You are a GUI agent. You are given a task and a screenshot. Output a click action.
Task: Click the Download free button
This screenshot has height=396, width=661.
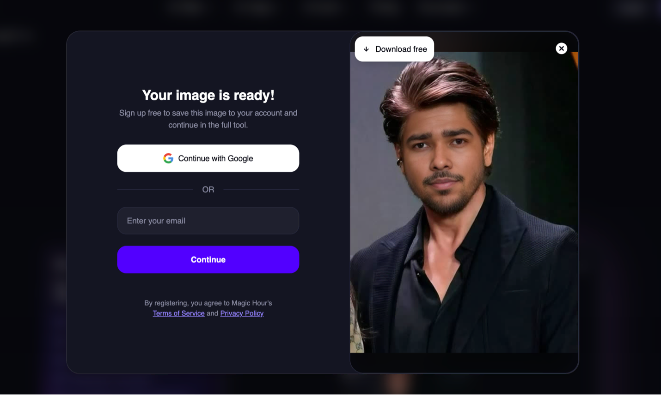click(394, 49)
